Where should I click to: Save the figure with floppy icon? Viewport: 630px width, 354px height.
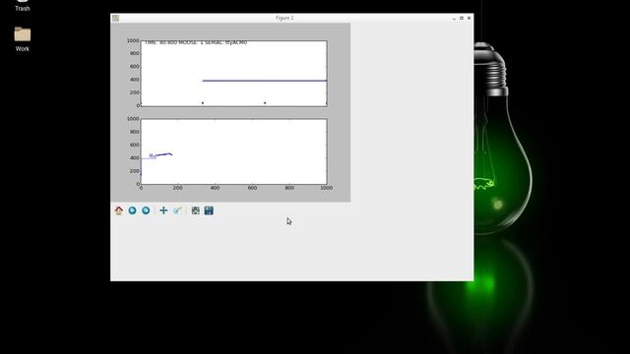coord(209,210)
